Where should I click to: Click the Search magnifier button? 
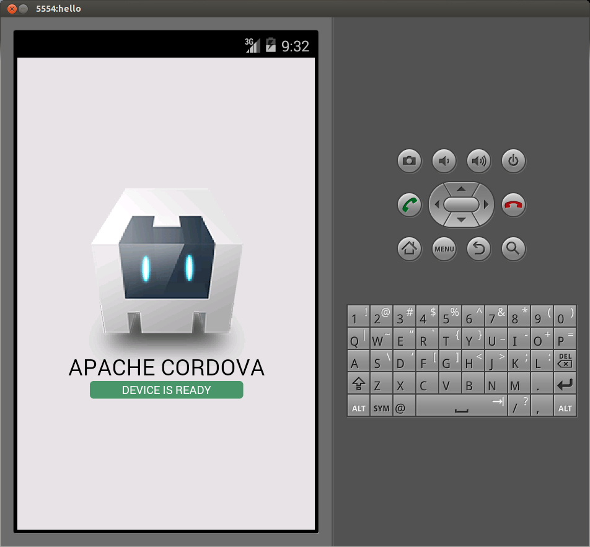pos(513,248)
